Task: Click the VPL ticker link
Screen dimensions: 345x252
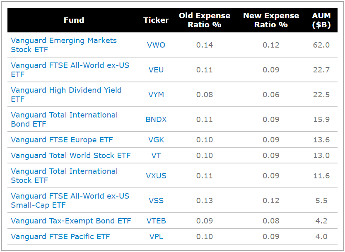Action: pyautogui.click(x=156, y=237)
